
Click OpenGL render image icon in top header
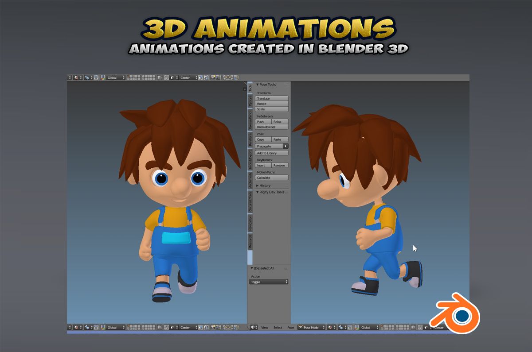pos(213,77)
